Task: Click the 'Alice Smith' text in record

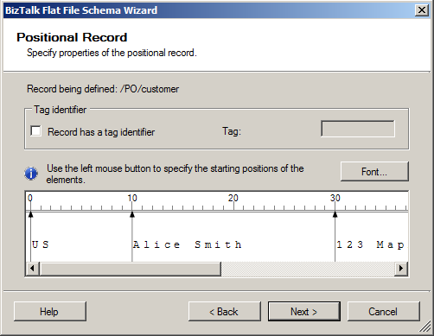Action: [188, 244]
